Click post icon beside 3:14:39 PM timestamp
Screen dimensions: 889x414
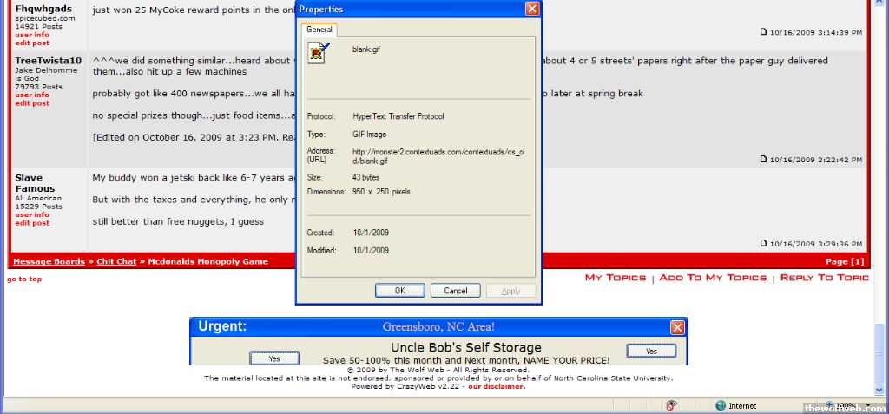[x=764, y=32]
